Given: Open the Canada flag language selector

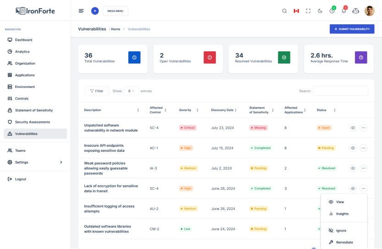Looking at the screenshot, I should point(296,11).
